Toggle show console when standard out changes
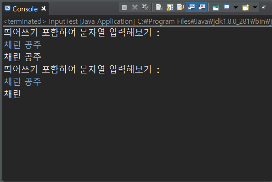 coord(191,7)
